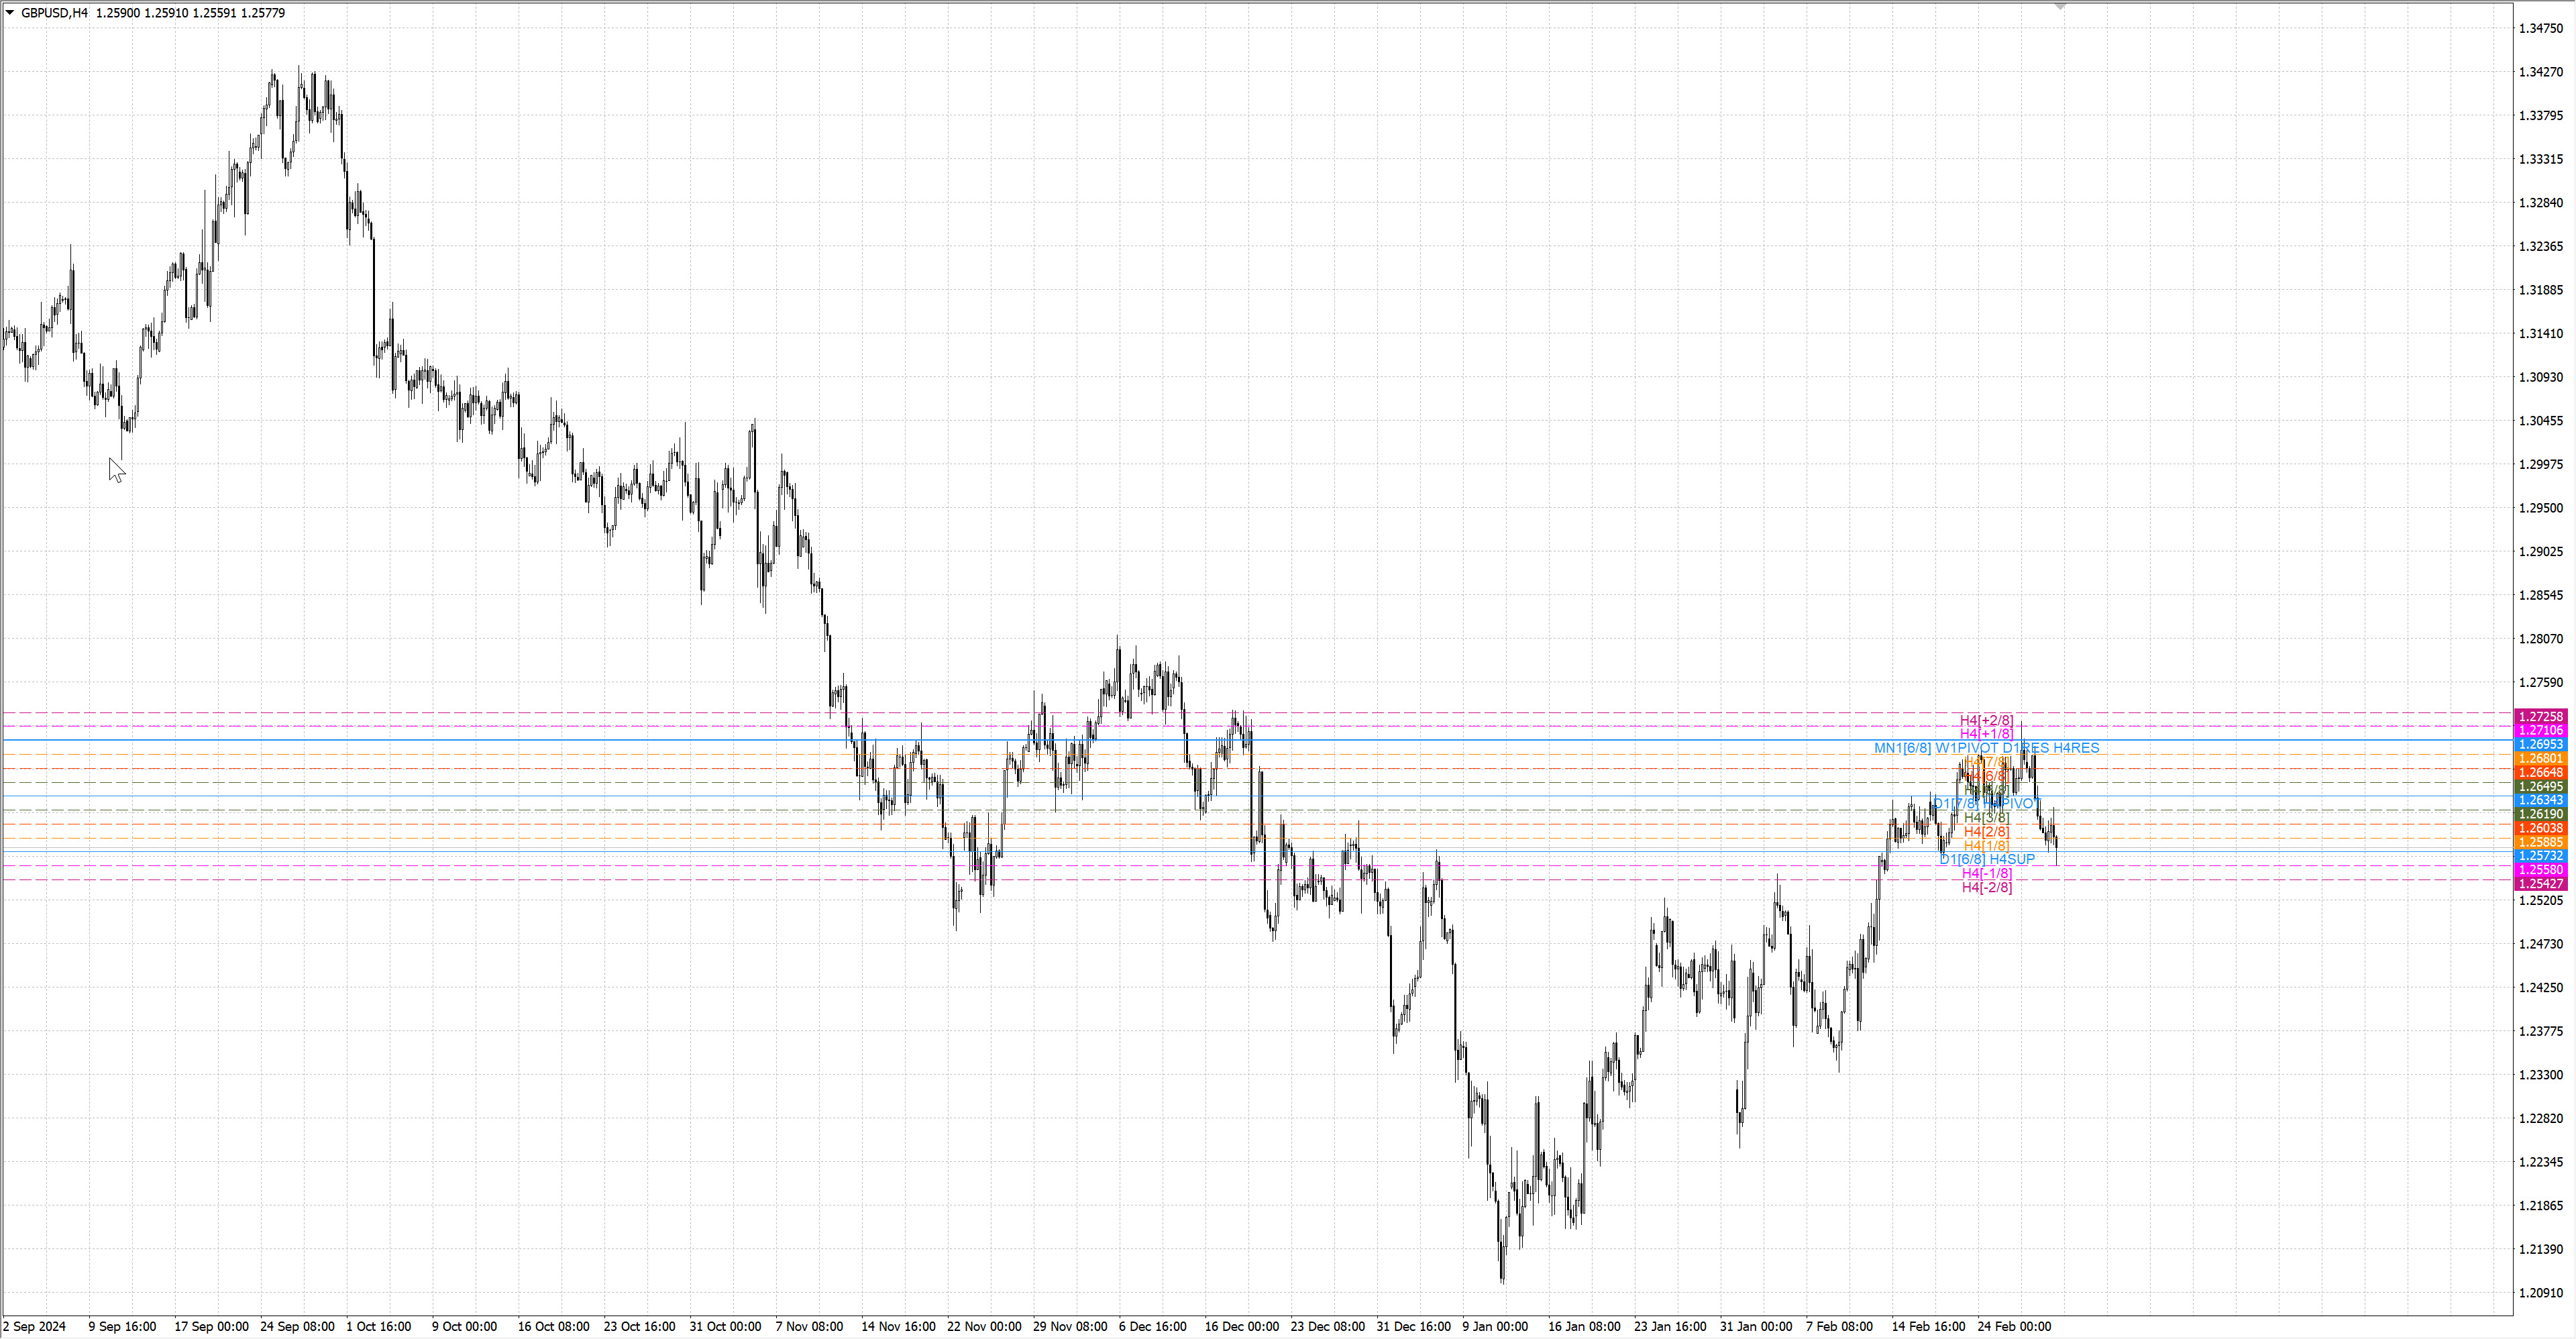This screenshot has height=1339, width=2576.
Task: Click the H4[-2/8] level label
Action: pyautogui.click(x=1986, y=887)
